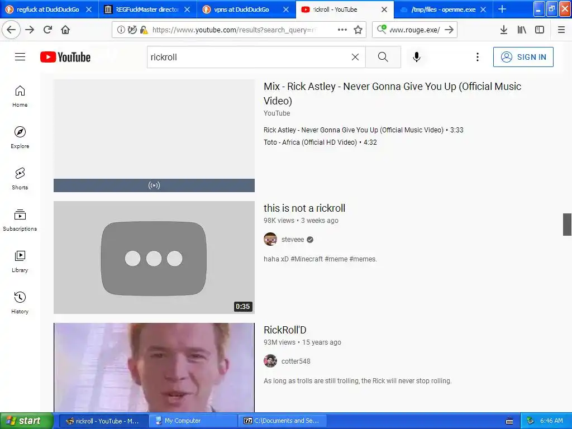Click Rick Astley 3:33 playlist entry
The width and height of the screenshot is (572, 429).
[363, 130]
